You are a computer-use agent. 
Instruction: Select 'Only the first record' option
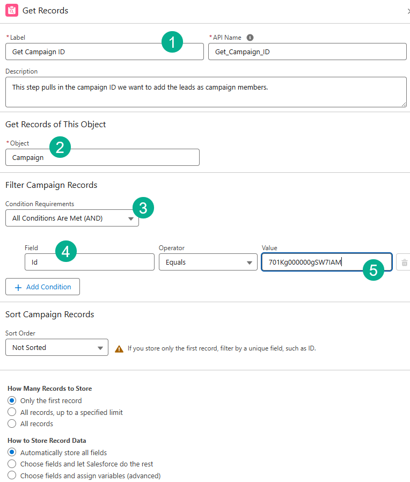[12, 400]
